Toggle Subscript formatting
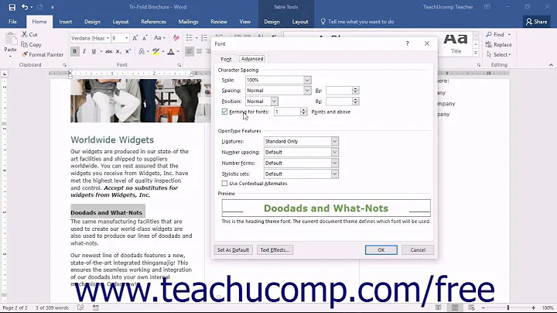Viewport: 557px width, 313px height. tap(118, 51)
